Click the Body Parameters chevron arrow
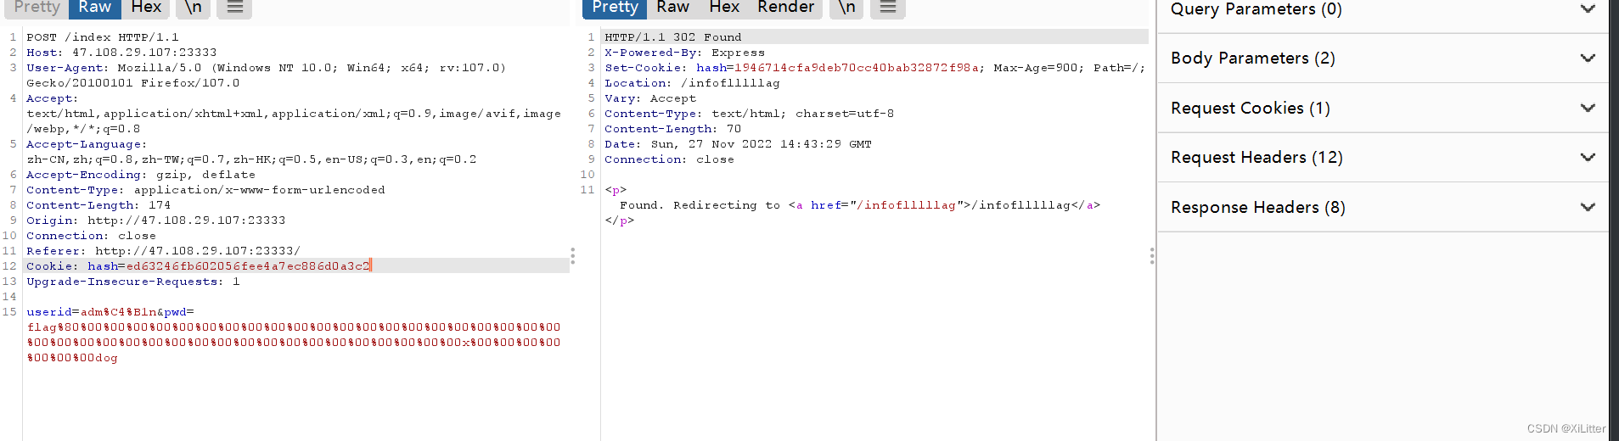This screenshot has height=441, width=1619. click(1588, 59)
